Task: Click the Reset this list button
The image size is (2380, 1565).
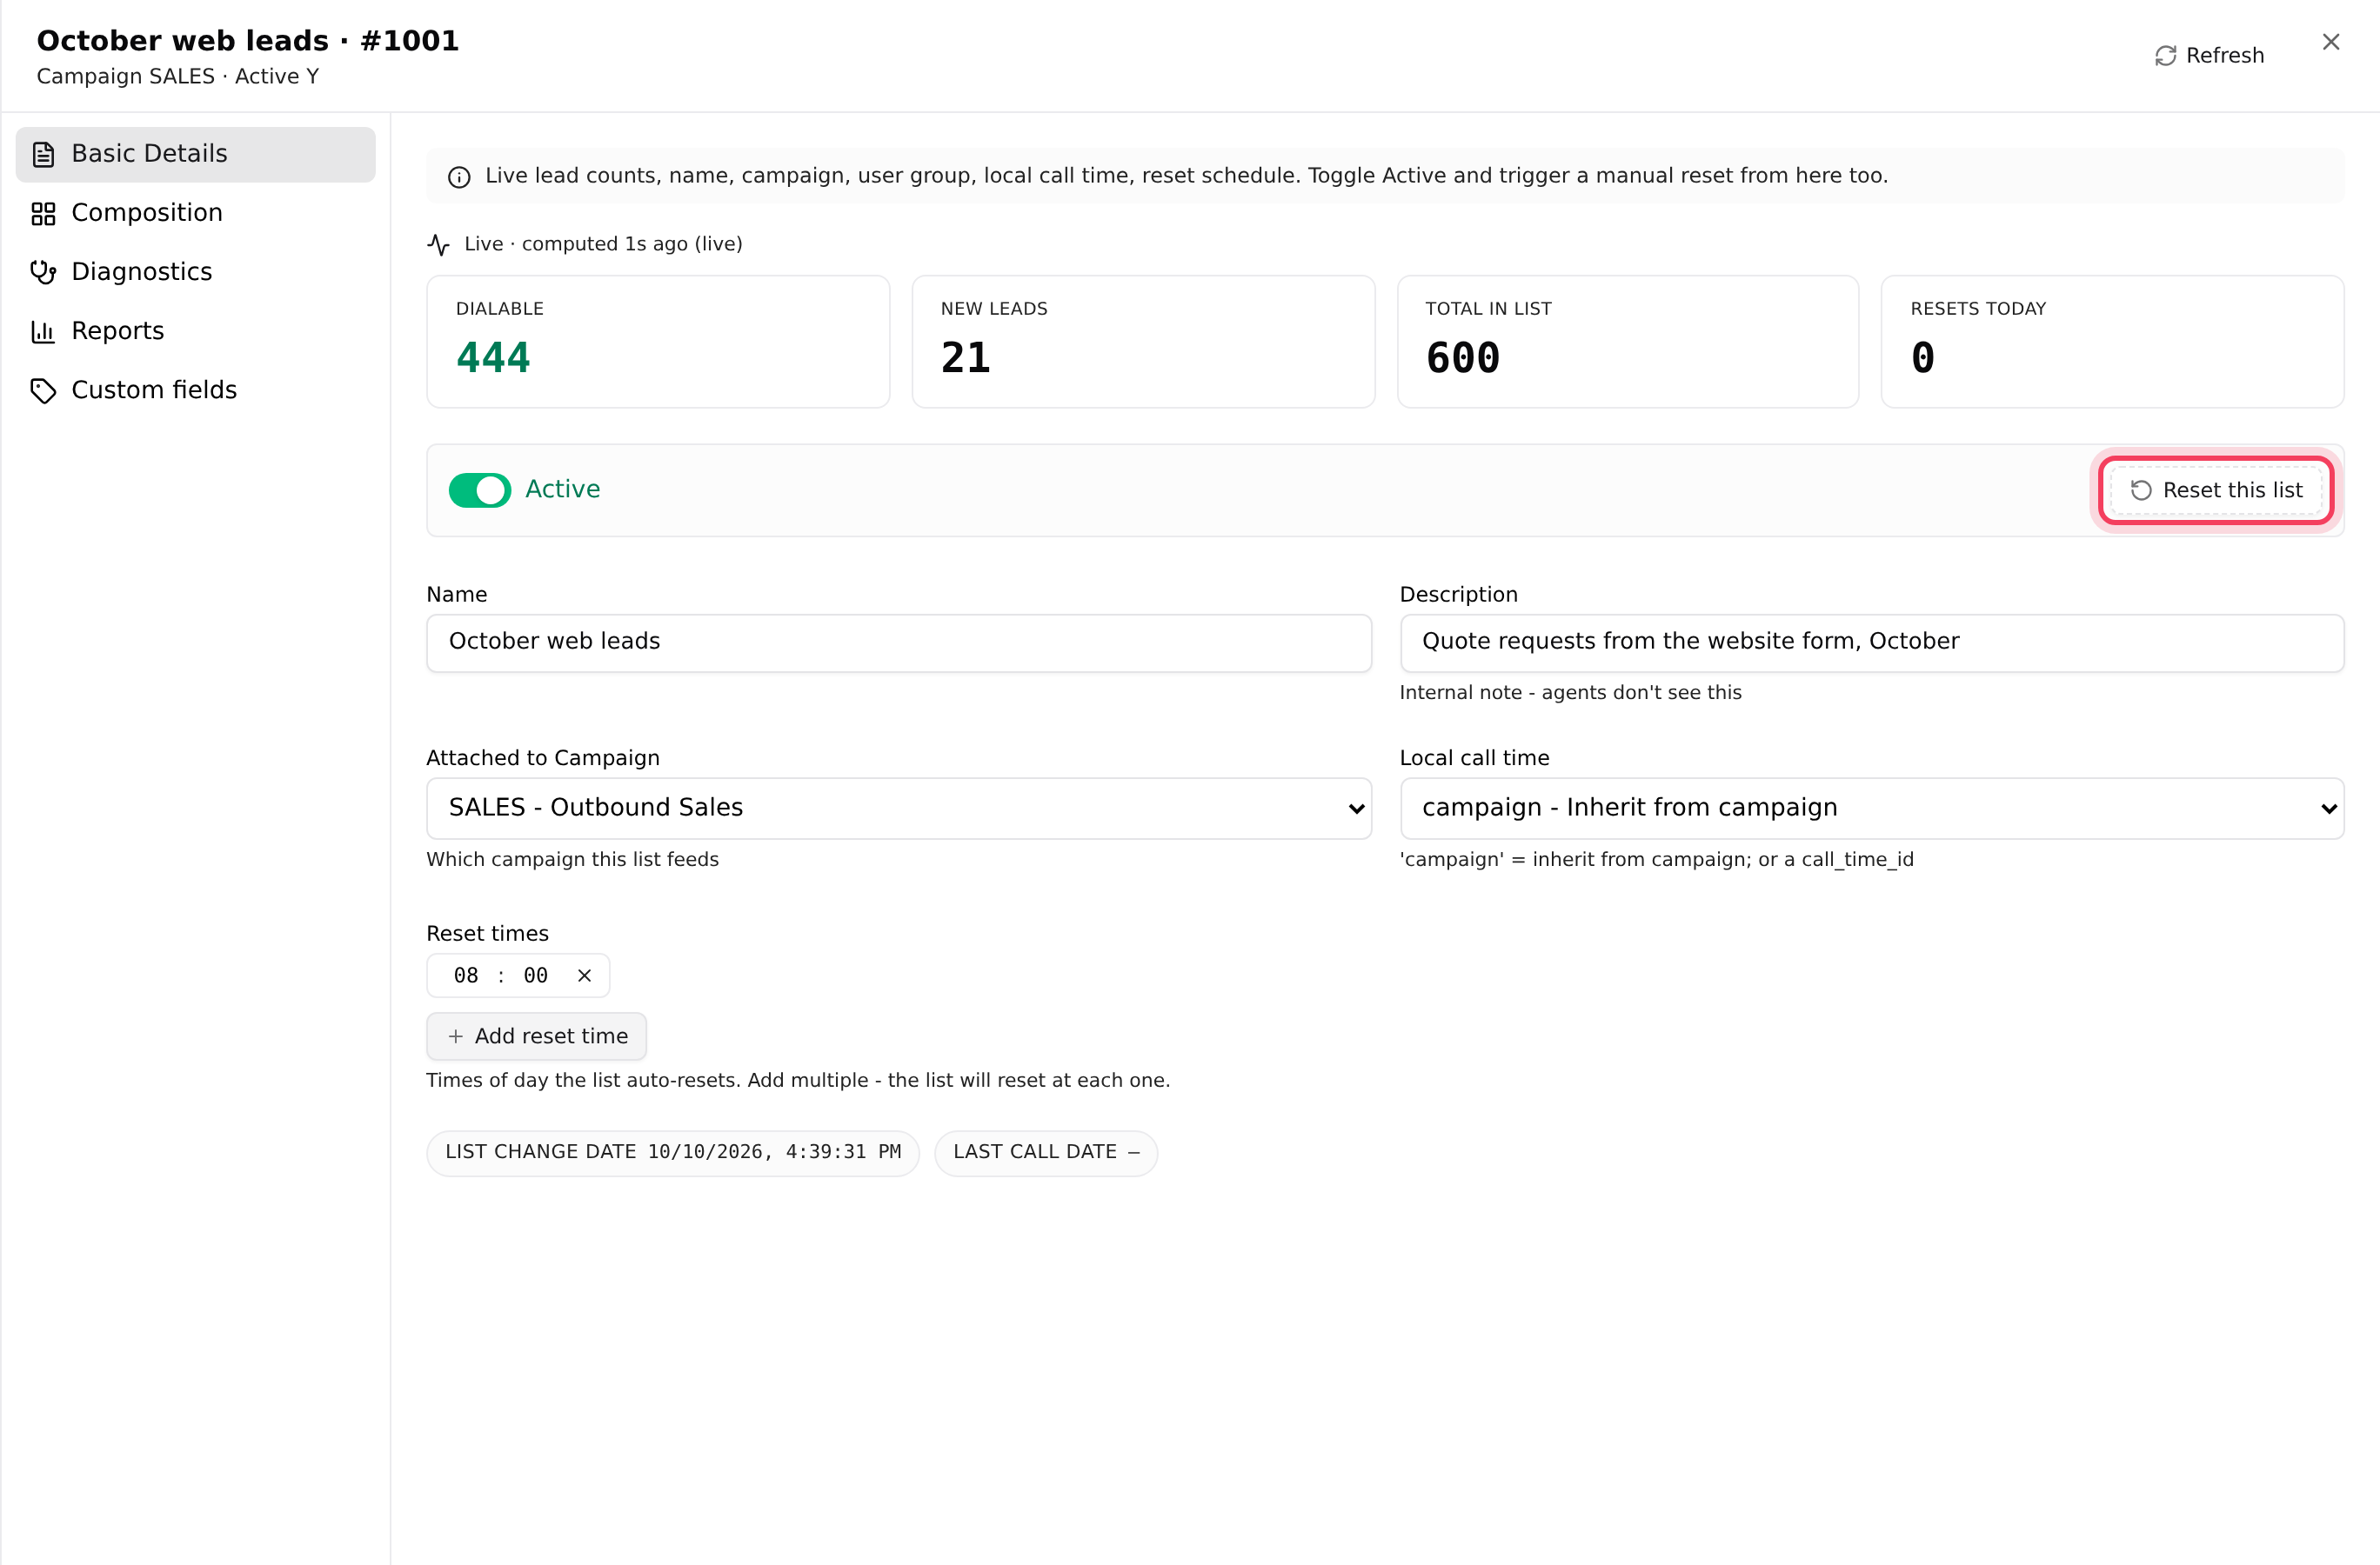Action: pos(2216,489)
